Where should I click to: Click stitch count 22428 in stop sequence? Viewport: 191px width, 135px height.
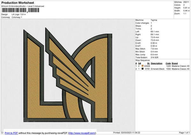click(147, 66)
